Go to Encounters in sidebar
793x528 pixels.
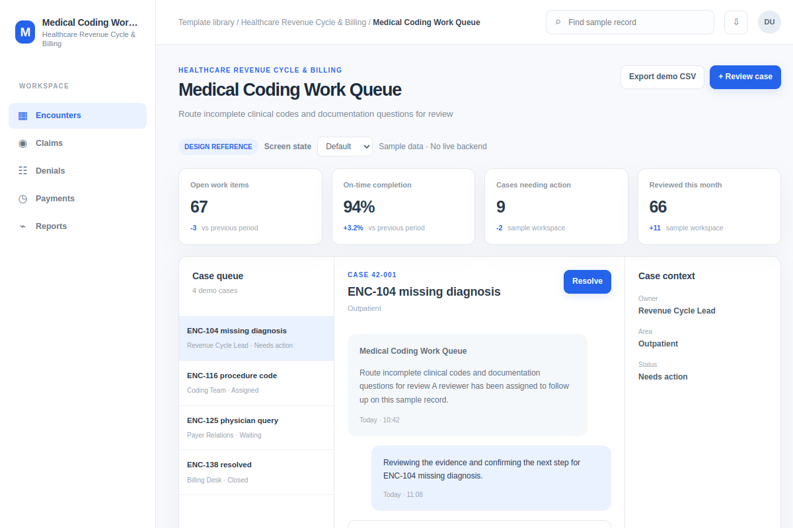click(x=77, y=115)
